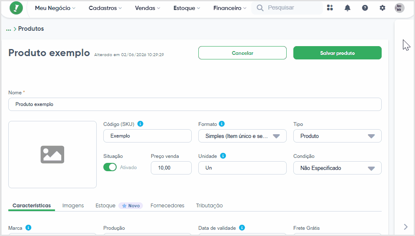Click the Preço venda field

point(171,168)
